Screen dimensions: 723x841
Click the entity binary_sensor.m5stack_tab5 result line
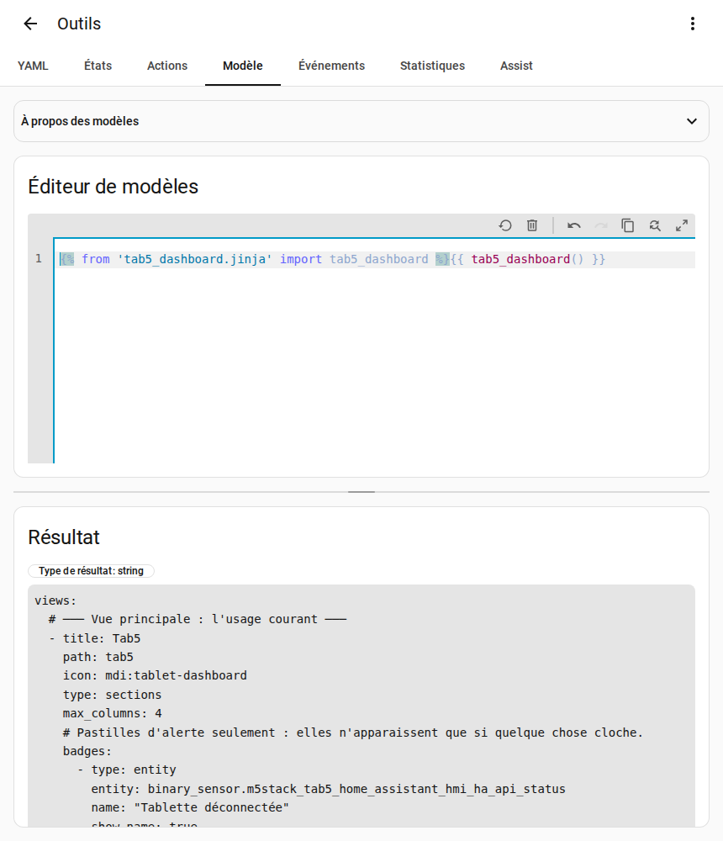328,789
